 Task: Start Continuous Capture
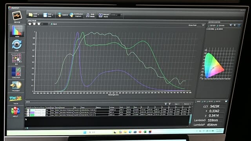click(x=76, y=15)
